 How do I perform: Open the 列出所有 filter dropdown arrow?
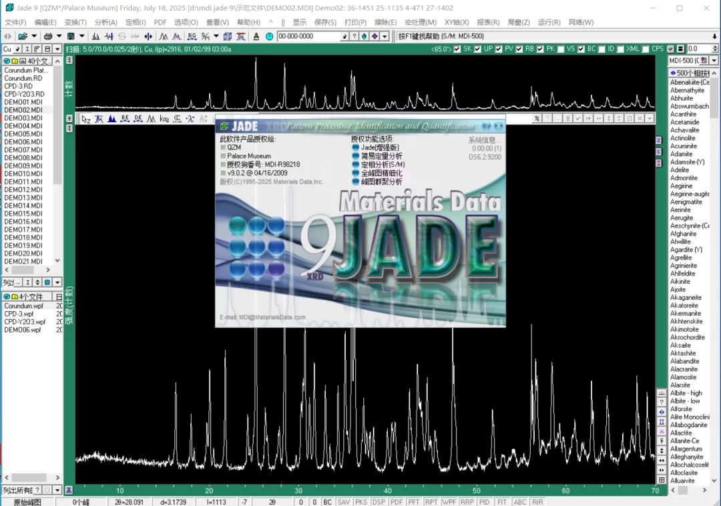pos(57,490)
